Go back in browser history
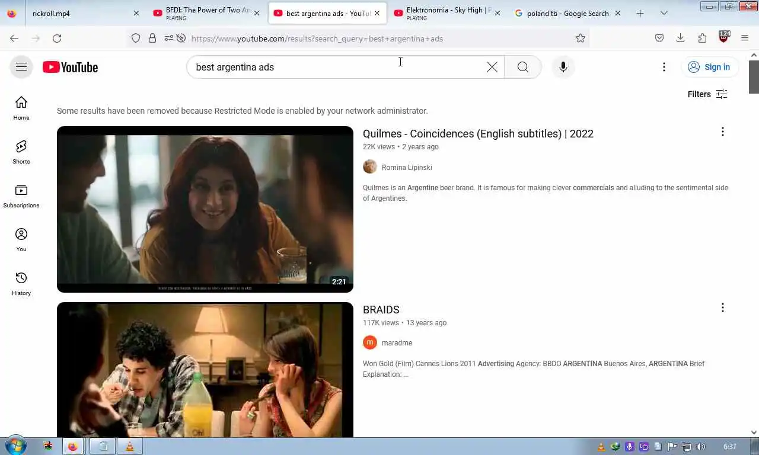 (x=14, y=39)
